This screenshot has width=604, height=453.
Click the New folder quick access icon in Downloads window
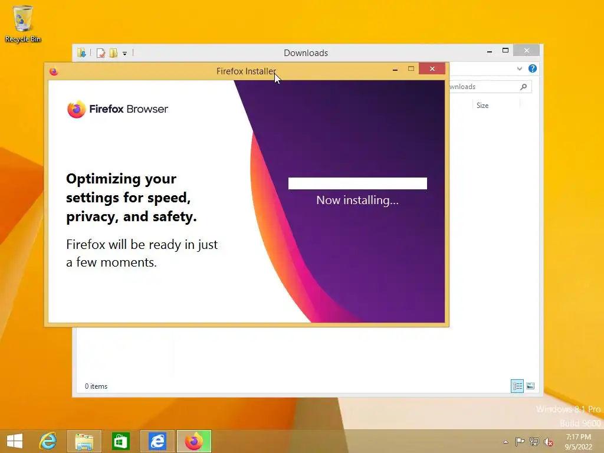tap(113, 52)
